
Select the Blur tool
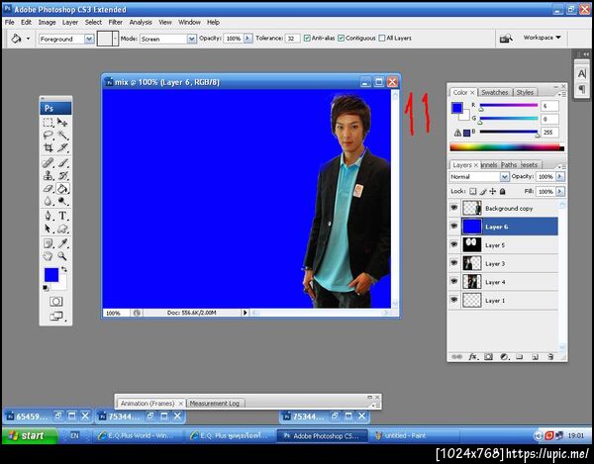pos(49,201)
